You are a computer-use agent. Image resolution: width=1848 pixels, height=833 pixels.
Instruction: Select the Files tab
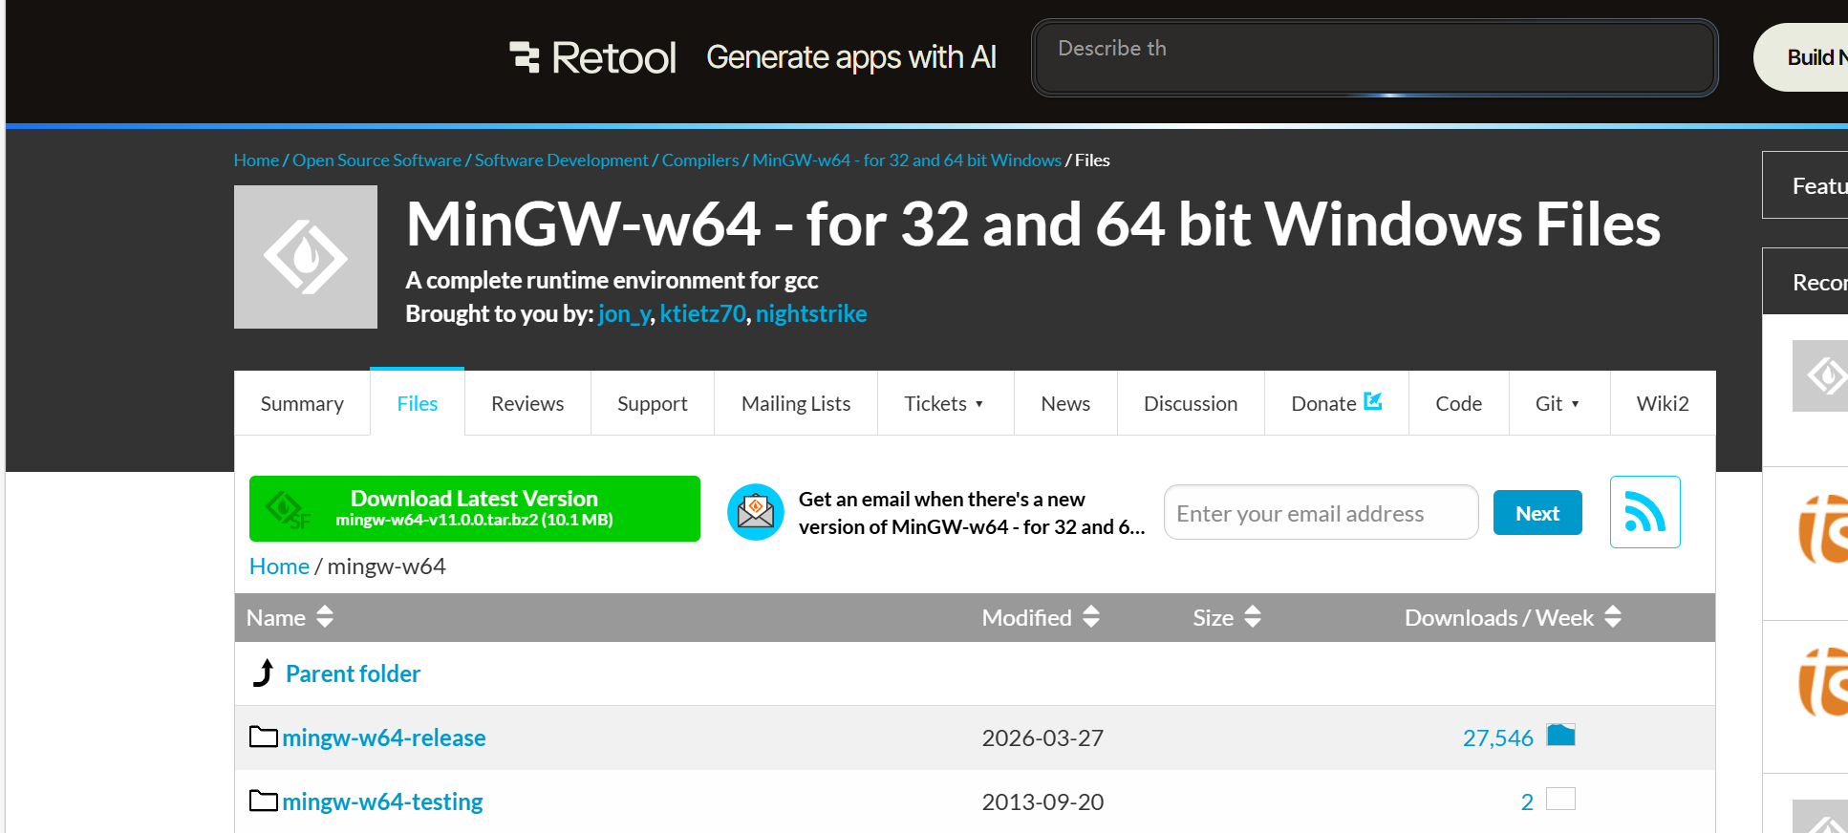click(x=418, y=403)
